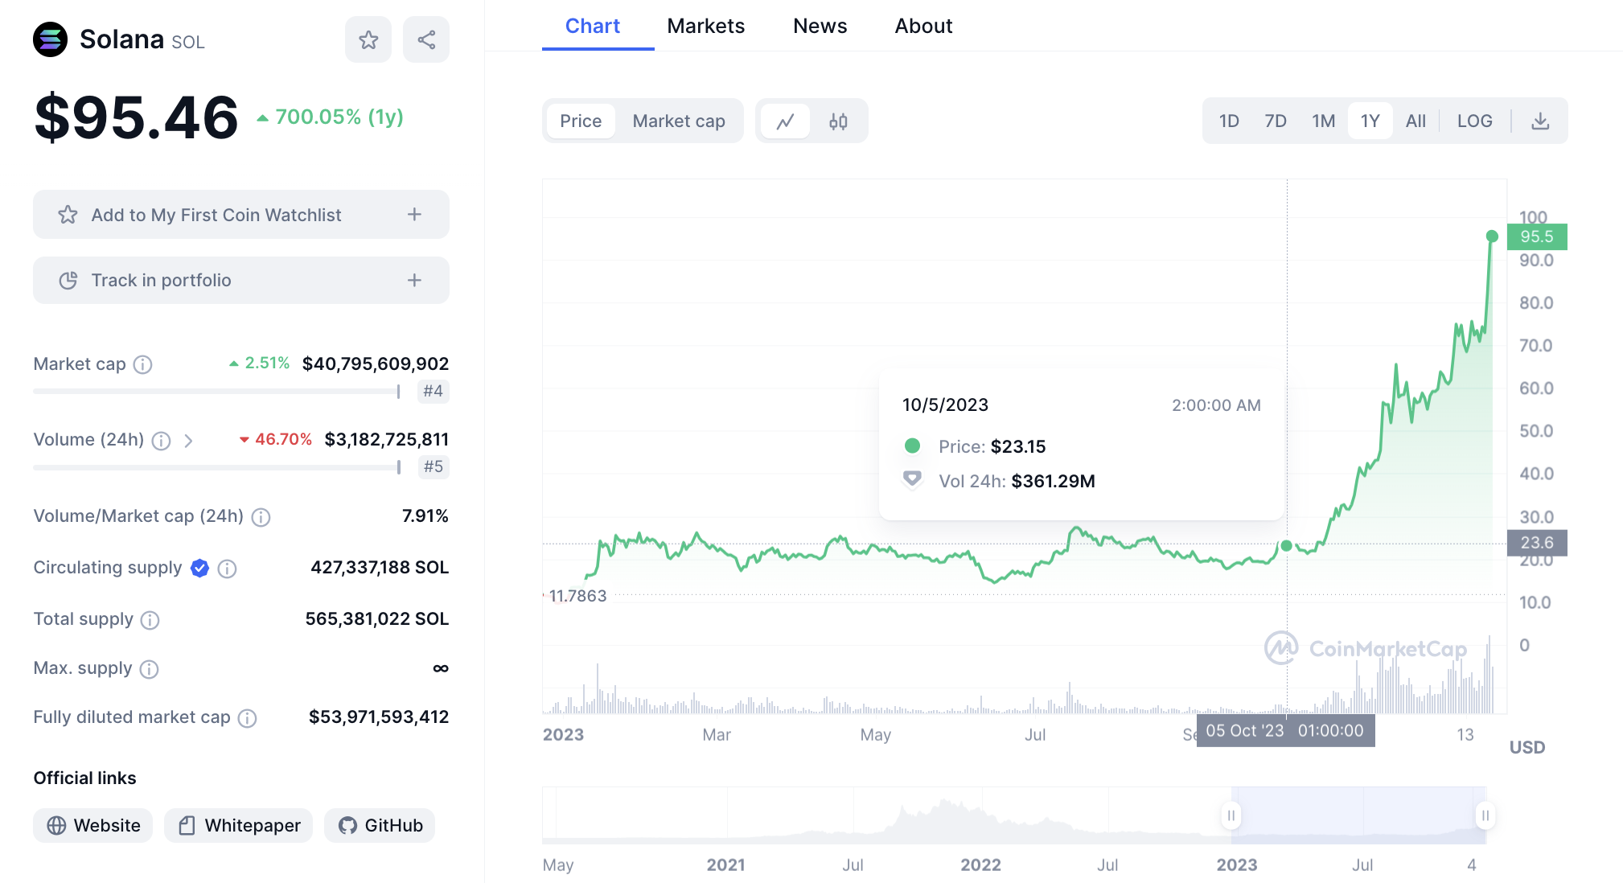Open the GitHub link
The width and height of the screenshot is (1623, 883).
[380, 826]
